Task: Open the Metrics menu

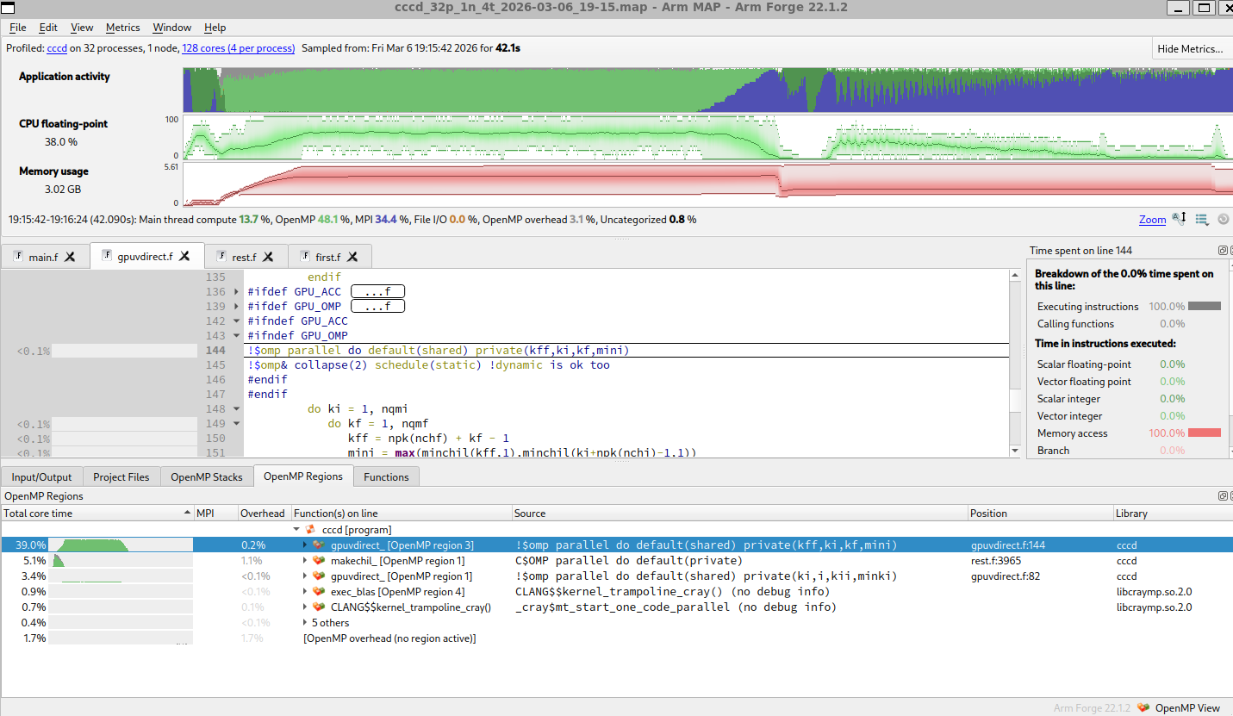Action: (x=123, y=28)
